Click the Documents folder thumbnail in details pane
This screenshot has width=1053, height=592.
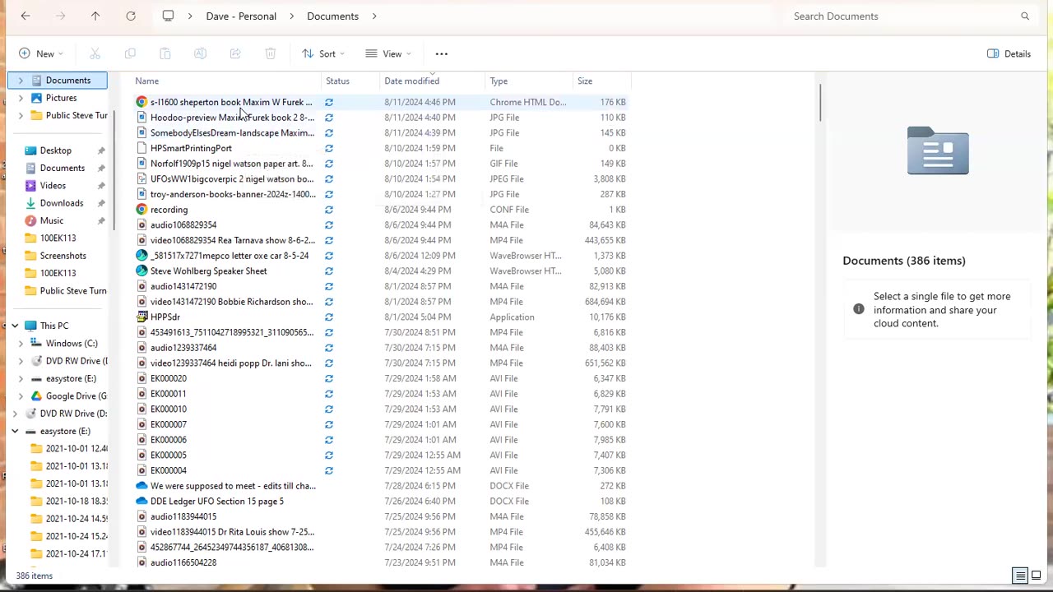pyautogui.click(x=938, y=150)
